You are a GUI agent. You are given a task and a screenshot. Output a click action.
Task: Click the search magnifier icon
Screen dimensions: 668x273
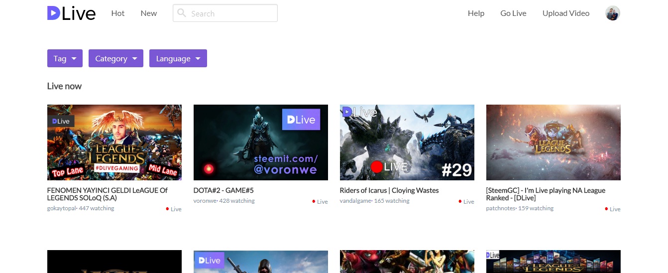[182, 13]
